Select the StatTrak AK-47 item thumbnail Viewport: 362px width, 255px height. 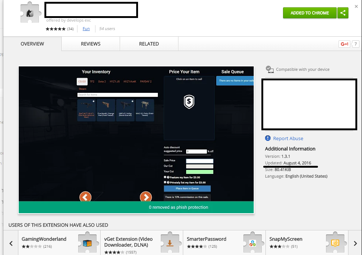pos(86,110)
